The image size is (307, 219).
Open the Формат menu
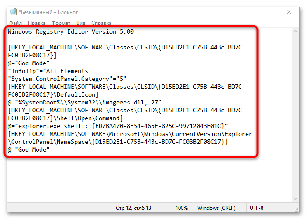tap(61, 23)
